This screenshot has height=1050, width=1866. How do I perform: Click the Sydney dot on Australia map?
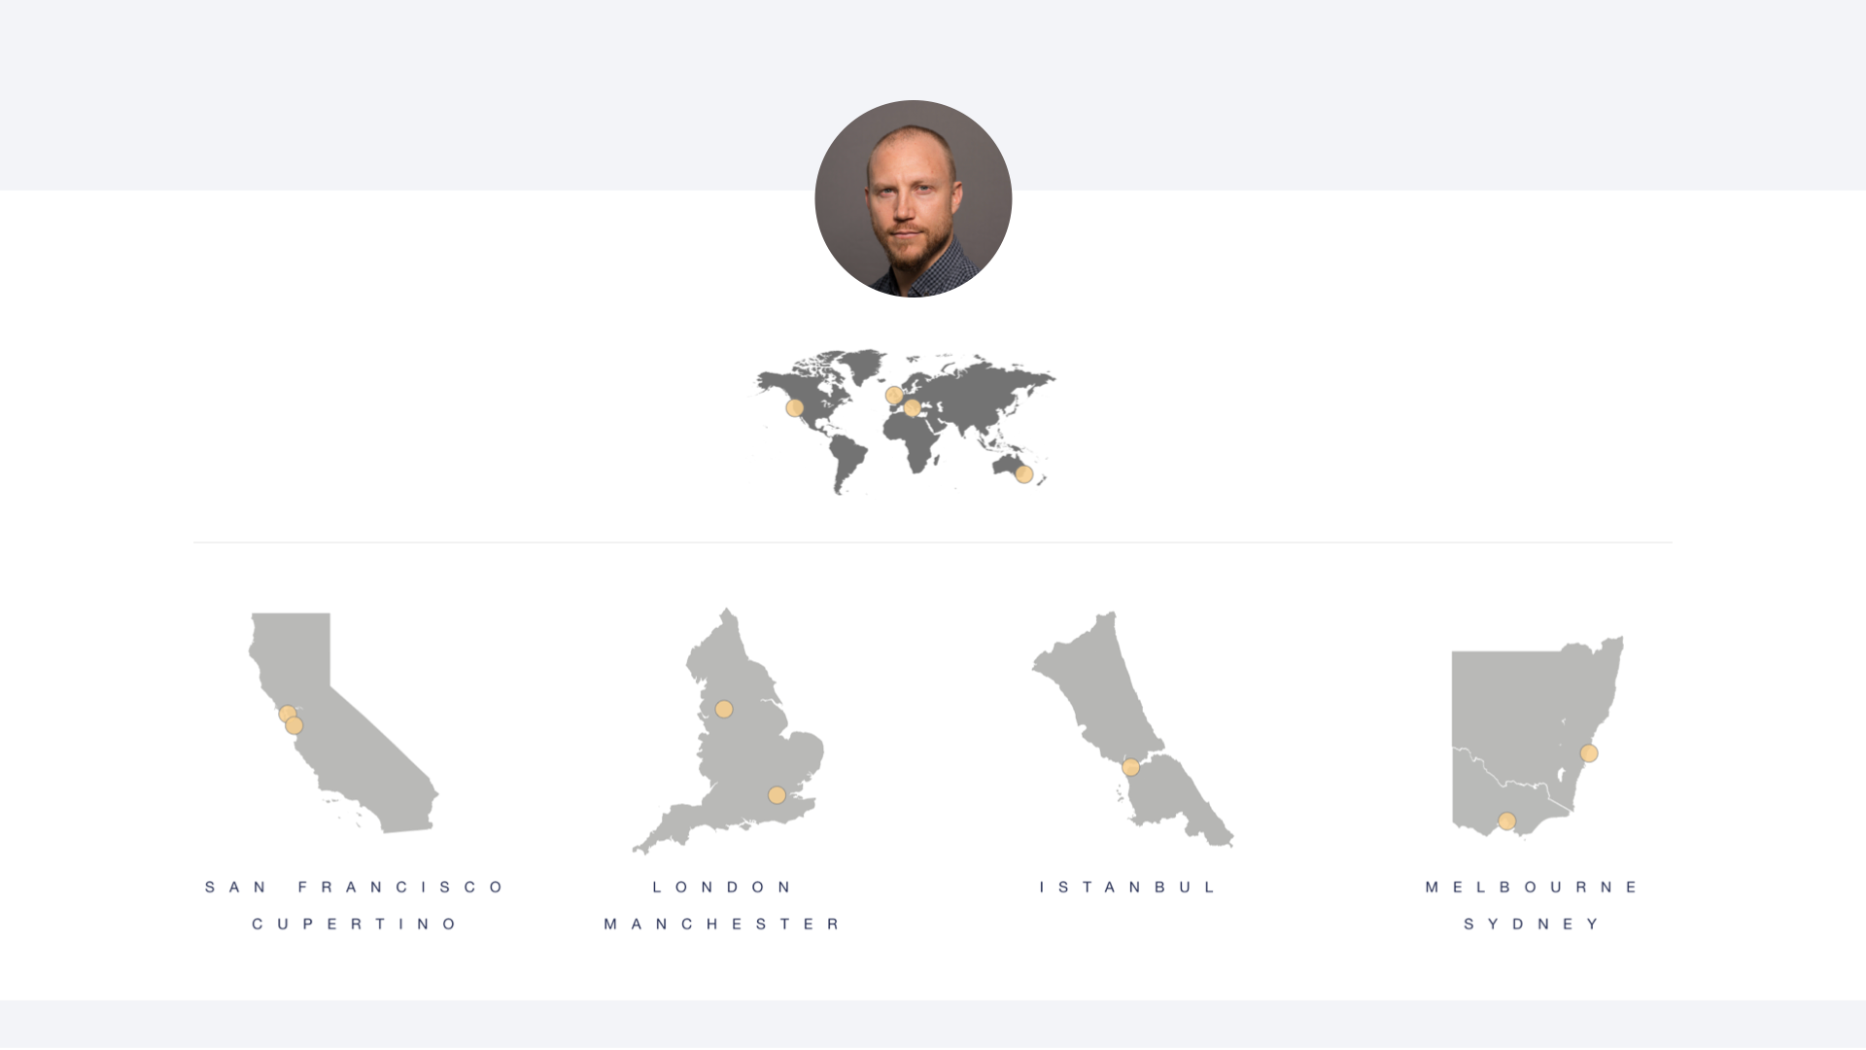1589,752
